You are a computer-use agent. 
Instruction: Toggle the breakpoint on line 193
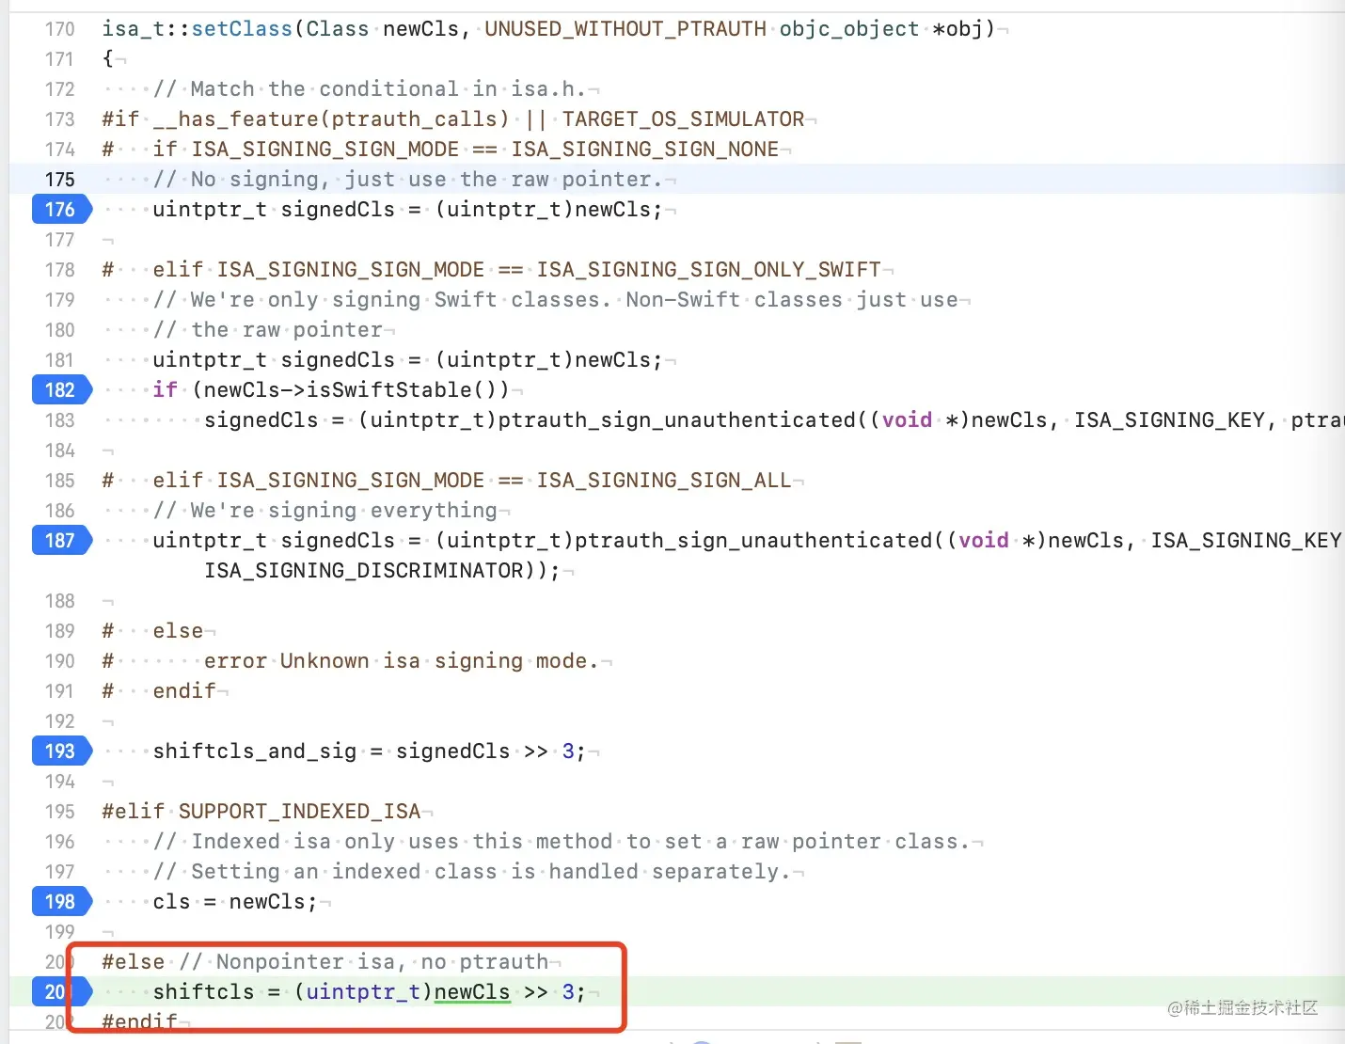pyautogui.click(x=60, y=751)
